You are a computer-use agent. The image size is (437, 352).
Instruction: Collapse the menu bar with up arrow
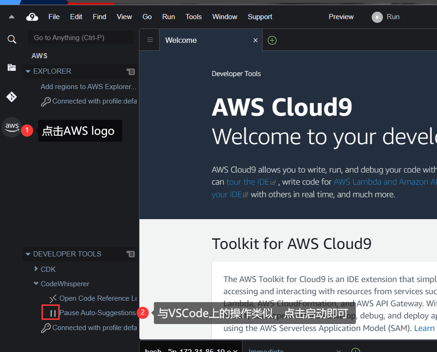(x=12, y=17)
